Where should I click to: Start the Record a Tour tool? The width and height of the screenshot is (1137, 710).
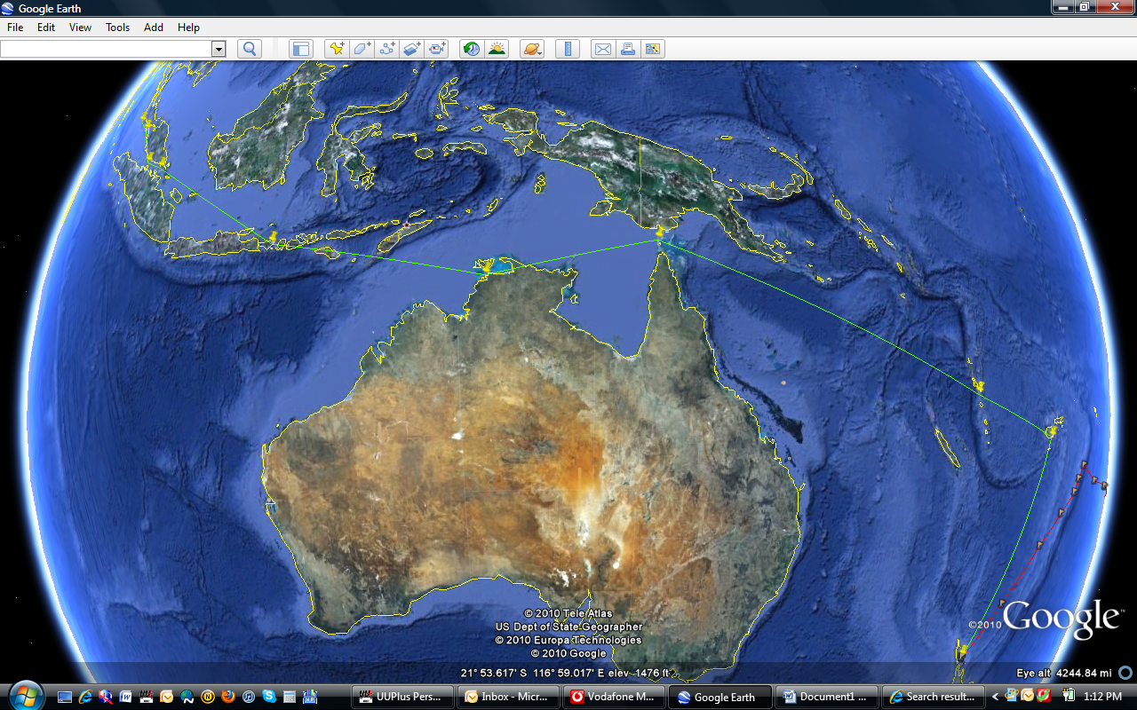tap(437, 49)
